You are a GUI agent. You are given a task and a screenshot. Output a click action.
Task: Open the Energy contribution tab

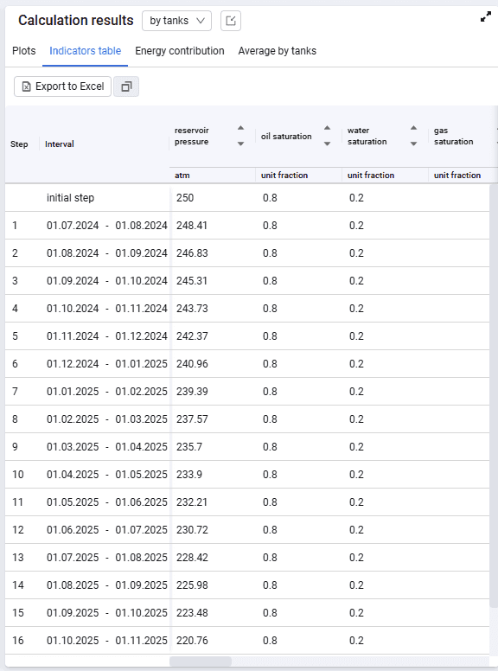180,51
